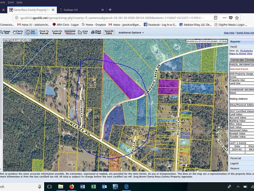Click the 2014-01 sale date cell
Viewport: 254px width, 191px height.
click(x=237, y=149)
